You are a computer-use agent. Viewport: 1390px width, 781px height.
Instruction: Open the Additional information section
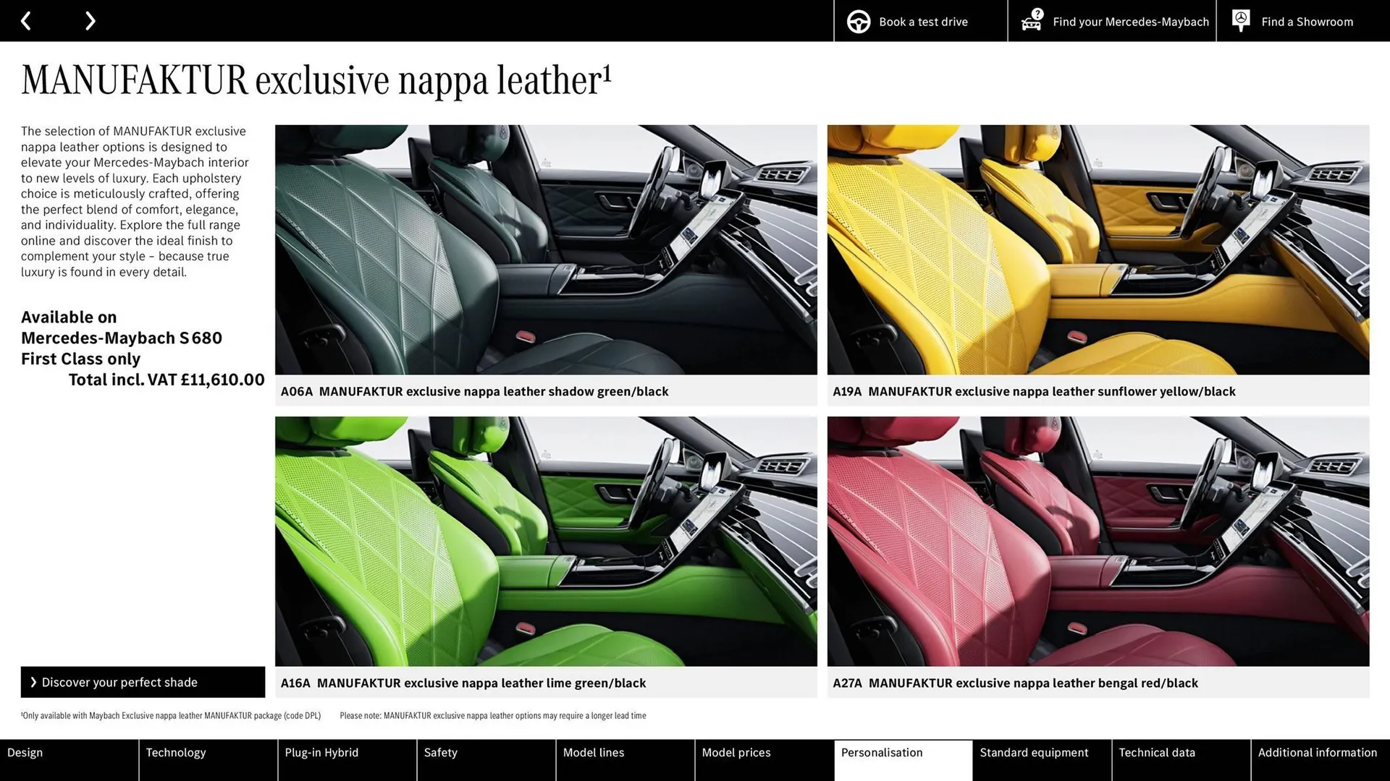point(1317,752)
